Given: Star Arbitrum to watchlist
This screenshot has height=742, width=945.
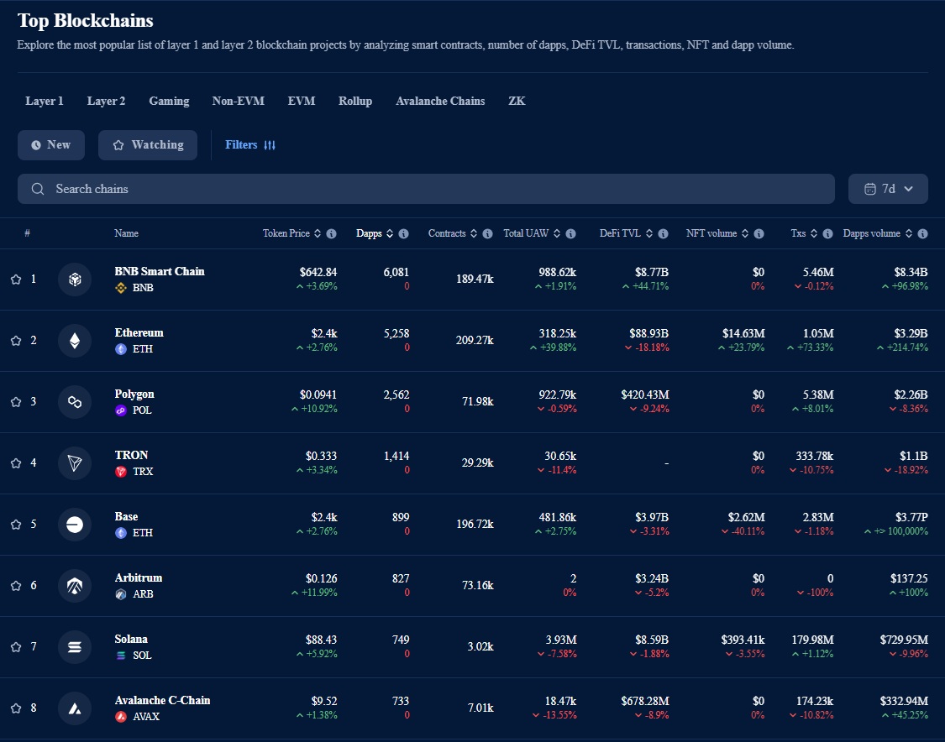Looking at the screenshot, I should tap(16, 585).
